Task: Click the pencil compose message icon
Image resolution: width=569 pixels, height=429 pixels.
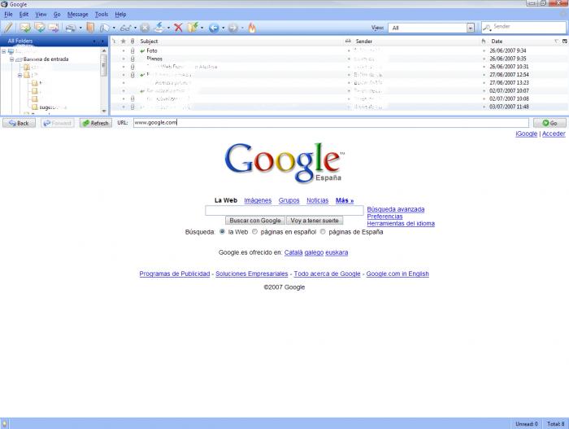Action: [8, 28]
